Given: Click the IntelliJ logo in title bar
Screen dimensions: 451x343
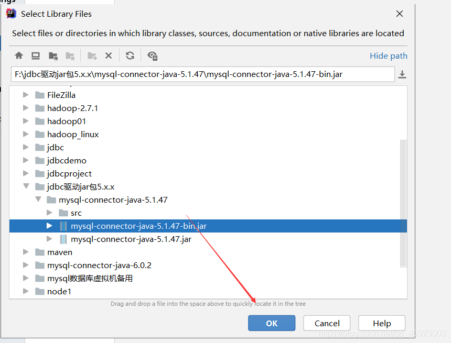Looking at the screenshot, I should click(x=11, y=14).
